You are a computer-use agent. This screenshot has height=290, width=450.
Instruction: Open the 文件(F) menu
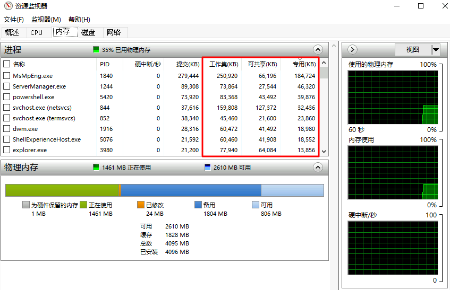13,19
